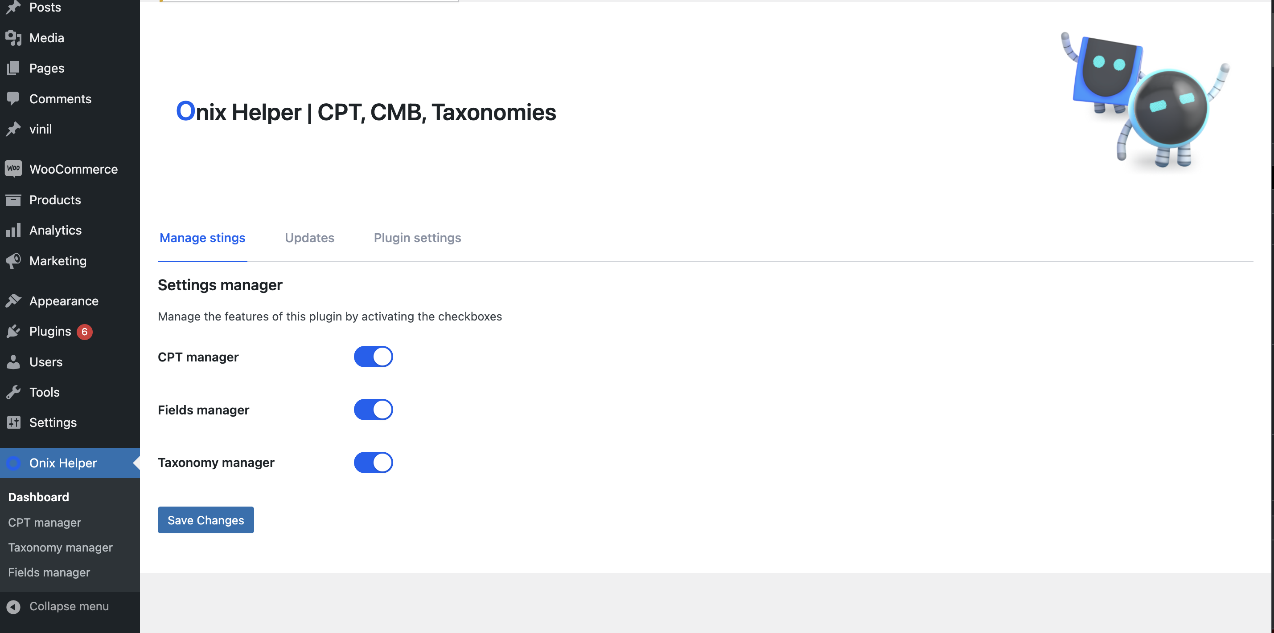Click the Save Changes button
This screenshot has width=1274, height=633.
(x=206, y=520)
